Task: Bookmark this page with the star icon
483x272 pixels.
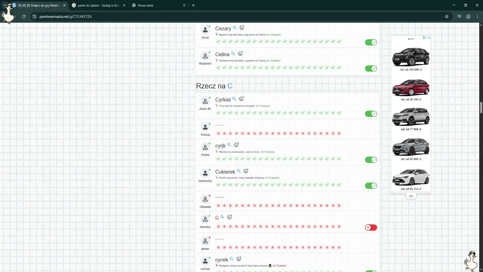Action: coord(447,17)
